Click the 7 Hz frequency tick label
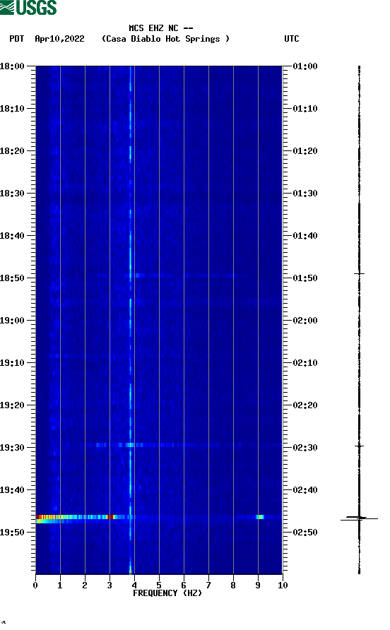The image size is (390, 630). (208, 586)
